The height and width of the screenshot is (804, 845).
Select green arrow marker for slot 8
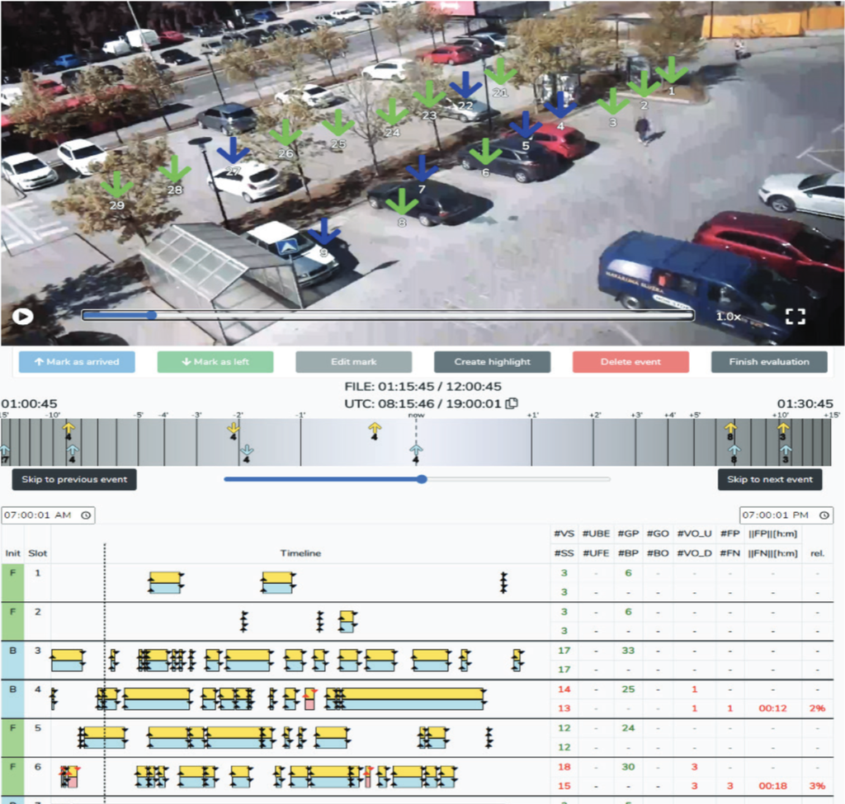coord(402,201)
